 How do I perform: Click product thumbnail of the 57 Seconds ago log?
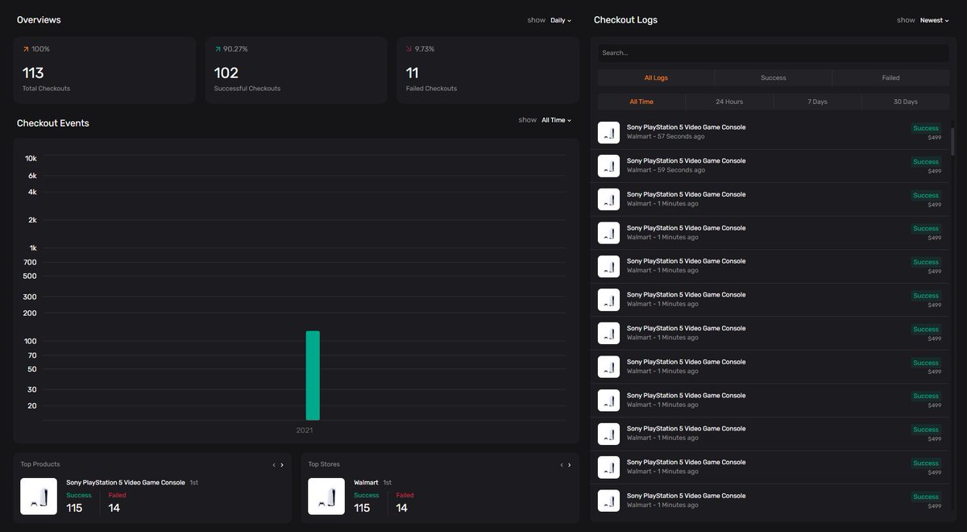point(608,132)
